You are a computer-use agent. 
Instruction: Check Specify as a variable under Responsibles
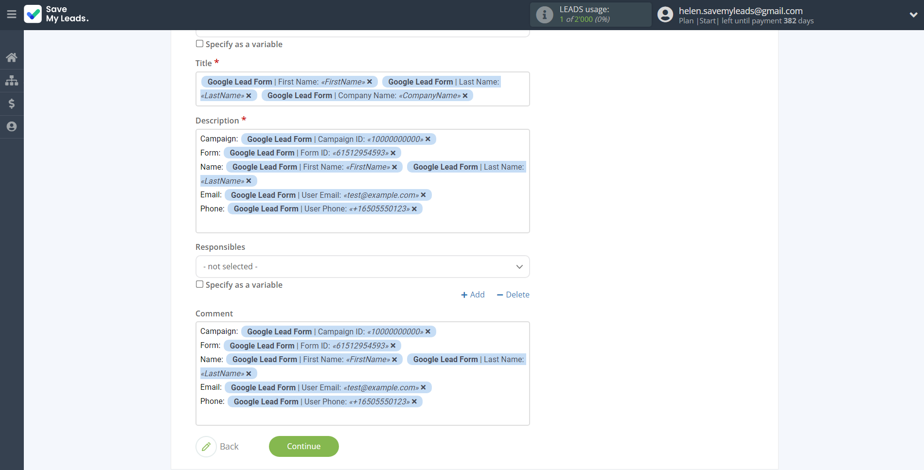[x=199, y=284]
